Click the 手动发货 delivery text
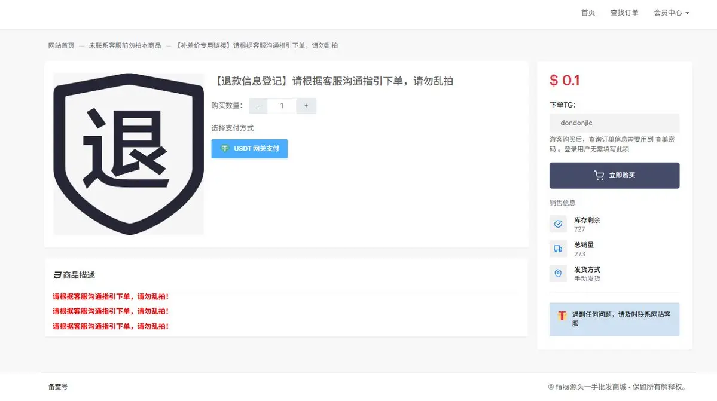The height and width of the screenshot is (401, 717). (x=587, y=278)
